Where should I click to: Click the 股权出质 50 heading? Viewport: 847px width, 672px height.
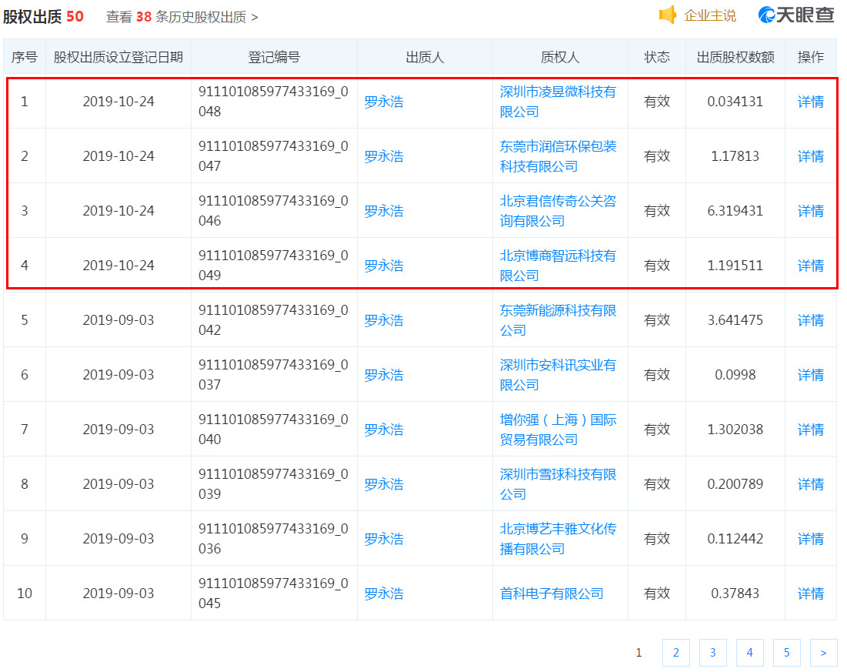pyautogui.click(x=43, y=17)
